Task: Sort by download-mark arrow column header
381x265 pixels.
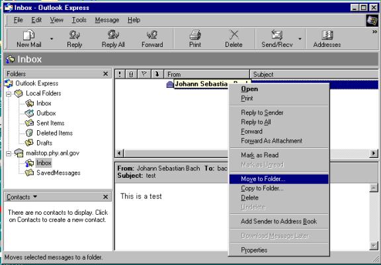Action: coord(157,74)
